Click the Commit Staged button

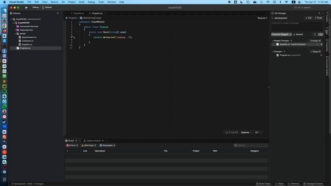(280, 35)
